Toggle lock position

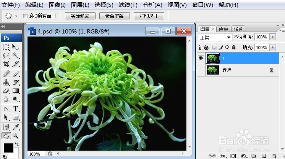pyautogui.click(x=227, y=48)
